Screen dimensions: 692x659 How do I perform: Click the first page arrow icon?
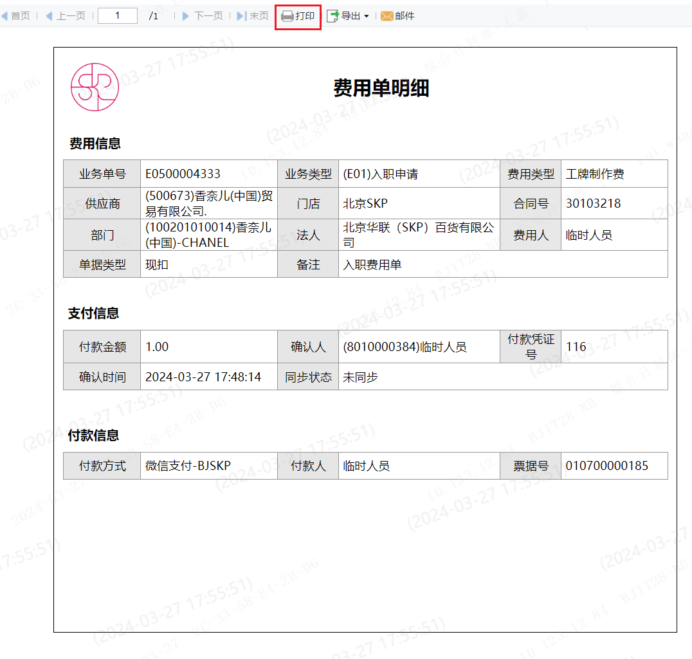(5, 16)
